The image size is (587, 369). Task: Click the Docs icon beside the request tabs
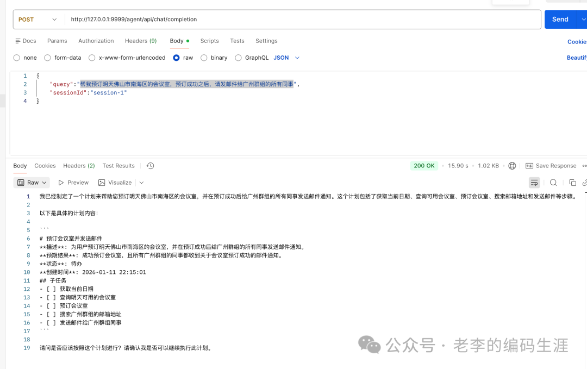coord(18,40)
